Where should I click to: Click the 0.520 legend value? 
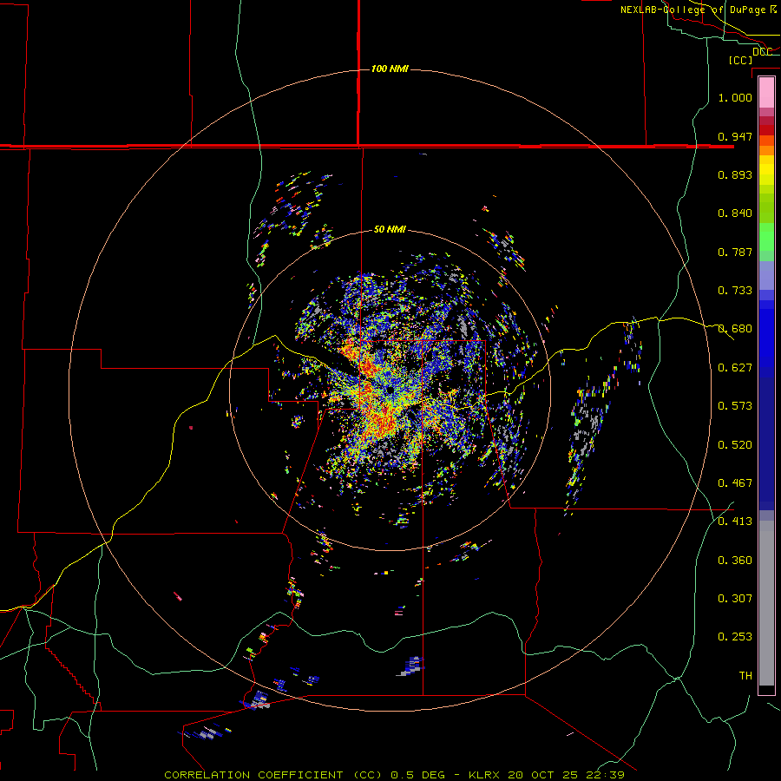(735, 445)
